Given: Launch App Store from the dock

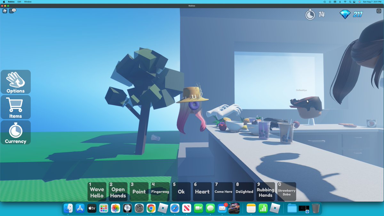Looking at the screenshot, I should [80, 208].
